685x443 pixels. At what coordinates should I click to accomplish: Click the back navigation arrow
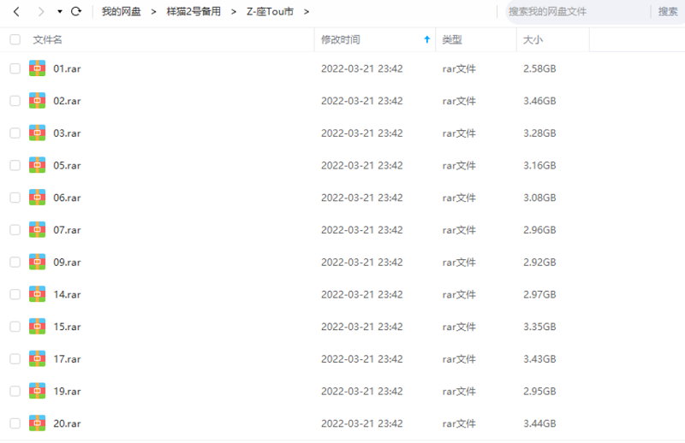coord(16,12)
